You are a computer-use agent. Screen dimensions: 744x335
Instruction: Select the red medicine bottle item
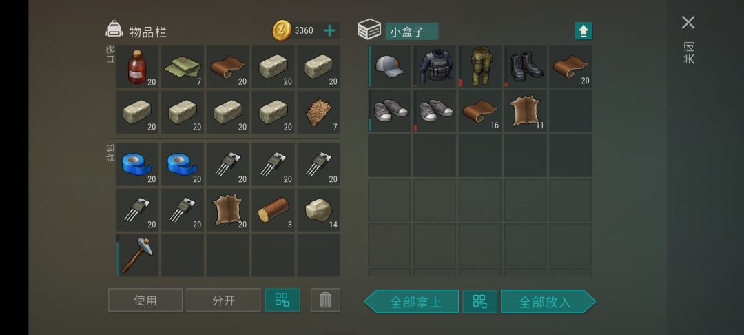click(x=136, y=66)
